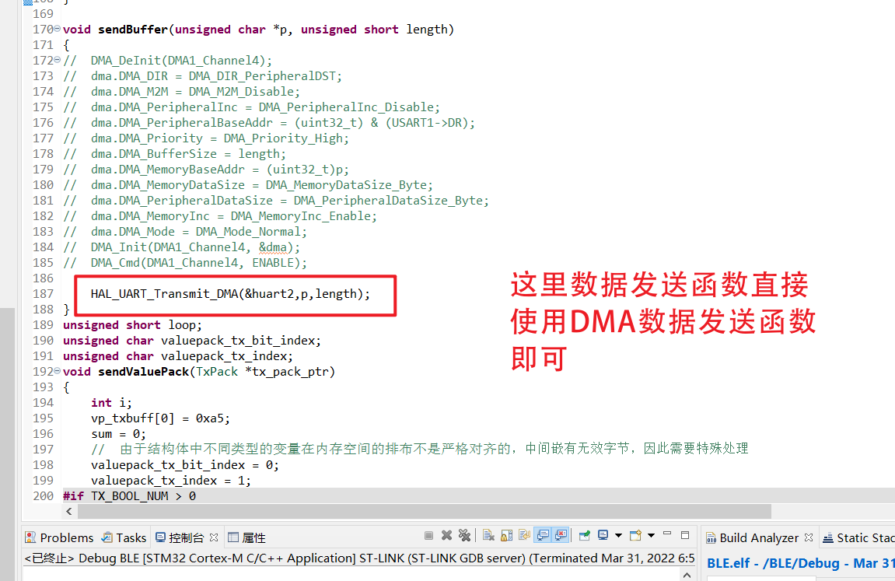Image resolution: width=895 pixels, height=581 pixels.
Task: Click console scroll arrow at bottom right
Action: coord(687,575)
